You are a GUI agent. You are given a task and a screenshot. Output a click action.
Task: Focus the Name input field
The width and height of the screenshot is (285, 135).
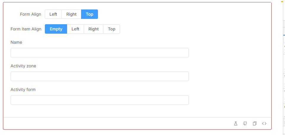(x=100, y=53)
